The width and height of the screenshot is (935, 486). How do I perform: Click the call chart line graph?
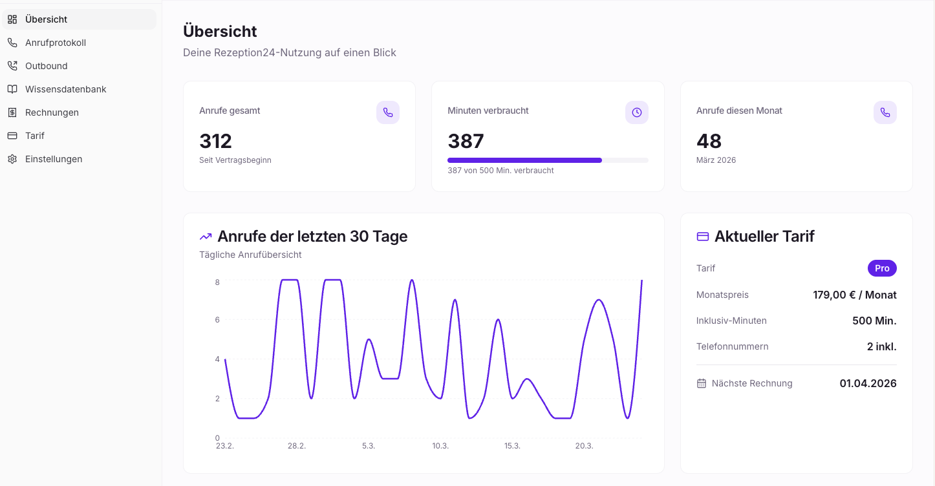coord(433,349)
